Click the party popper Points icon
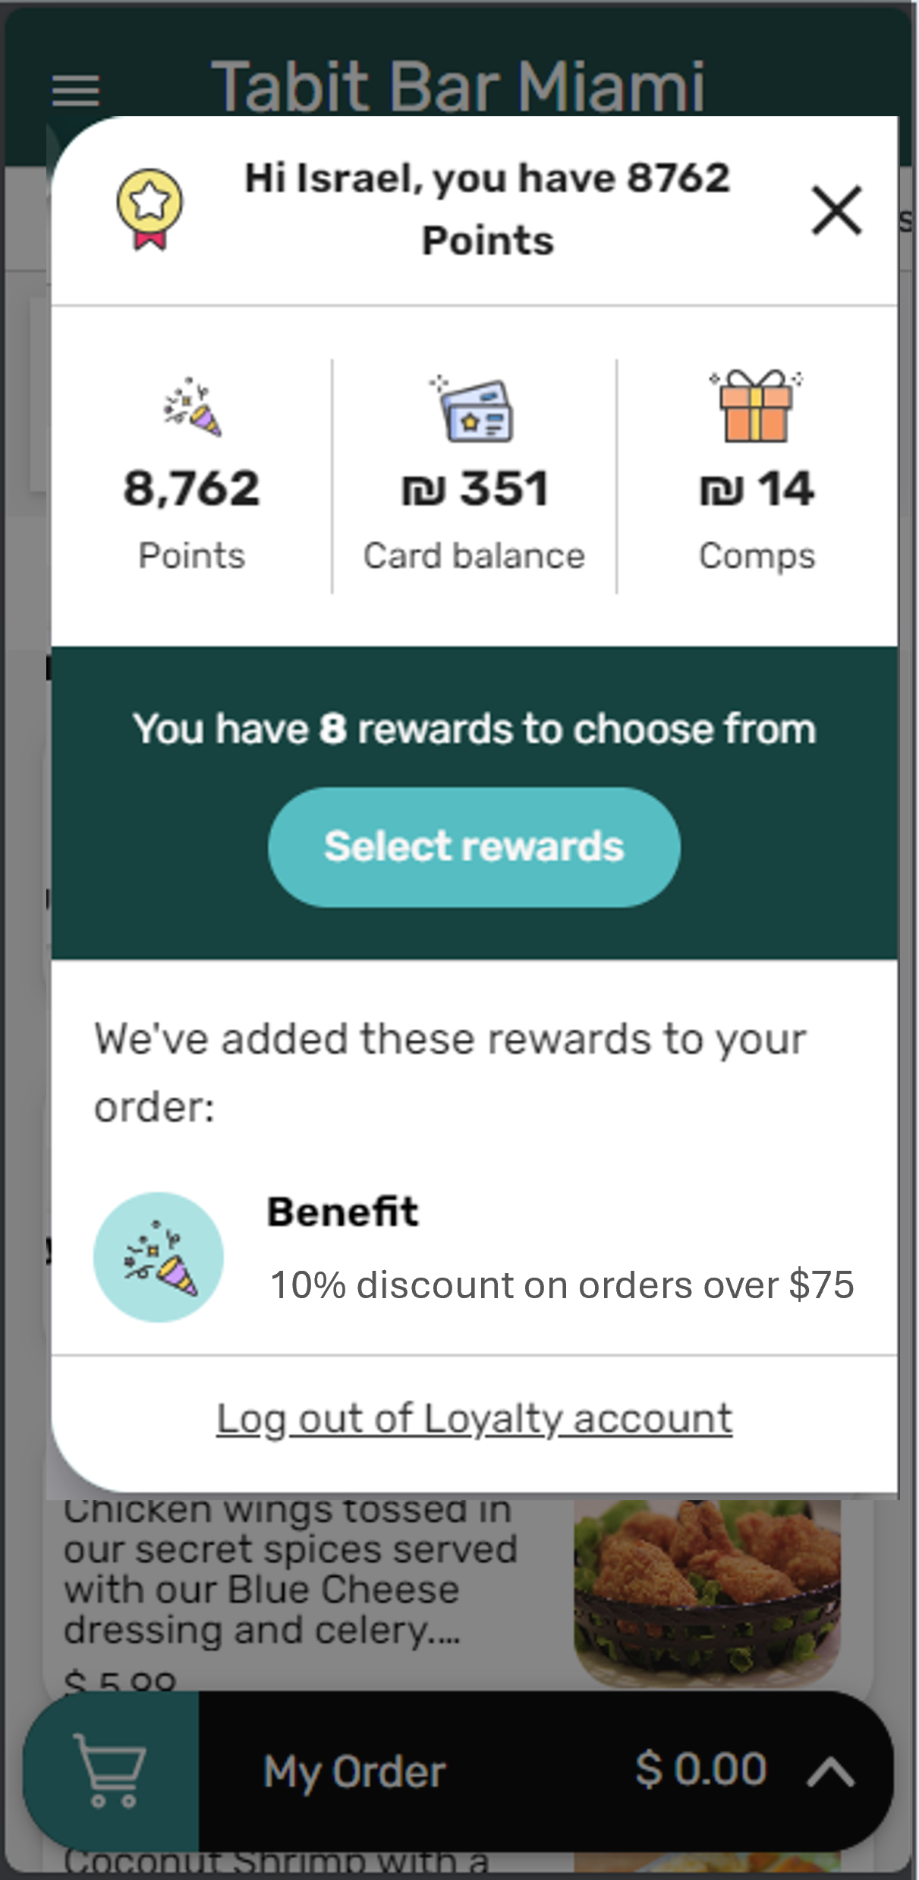 click(192, 408)
